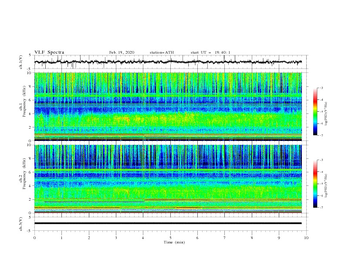Click the "ch.3(V)" axis label
The height and width of the screenshot is (267, 345).
pyautogui.click(x=21, y=224)
